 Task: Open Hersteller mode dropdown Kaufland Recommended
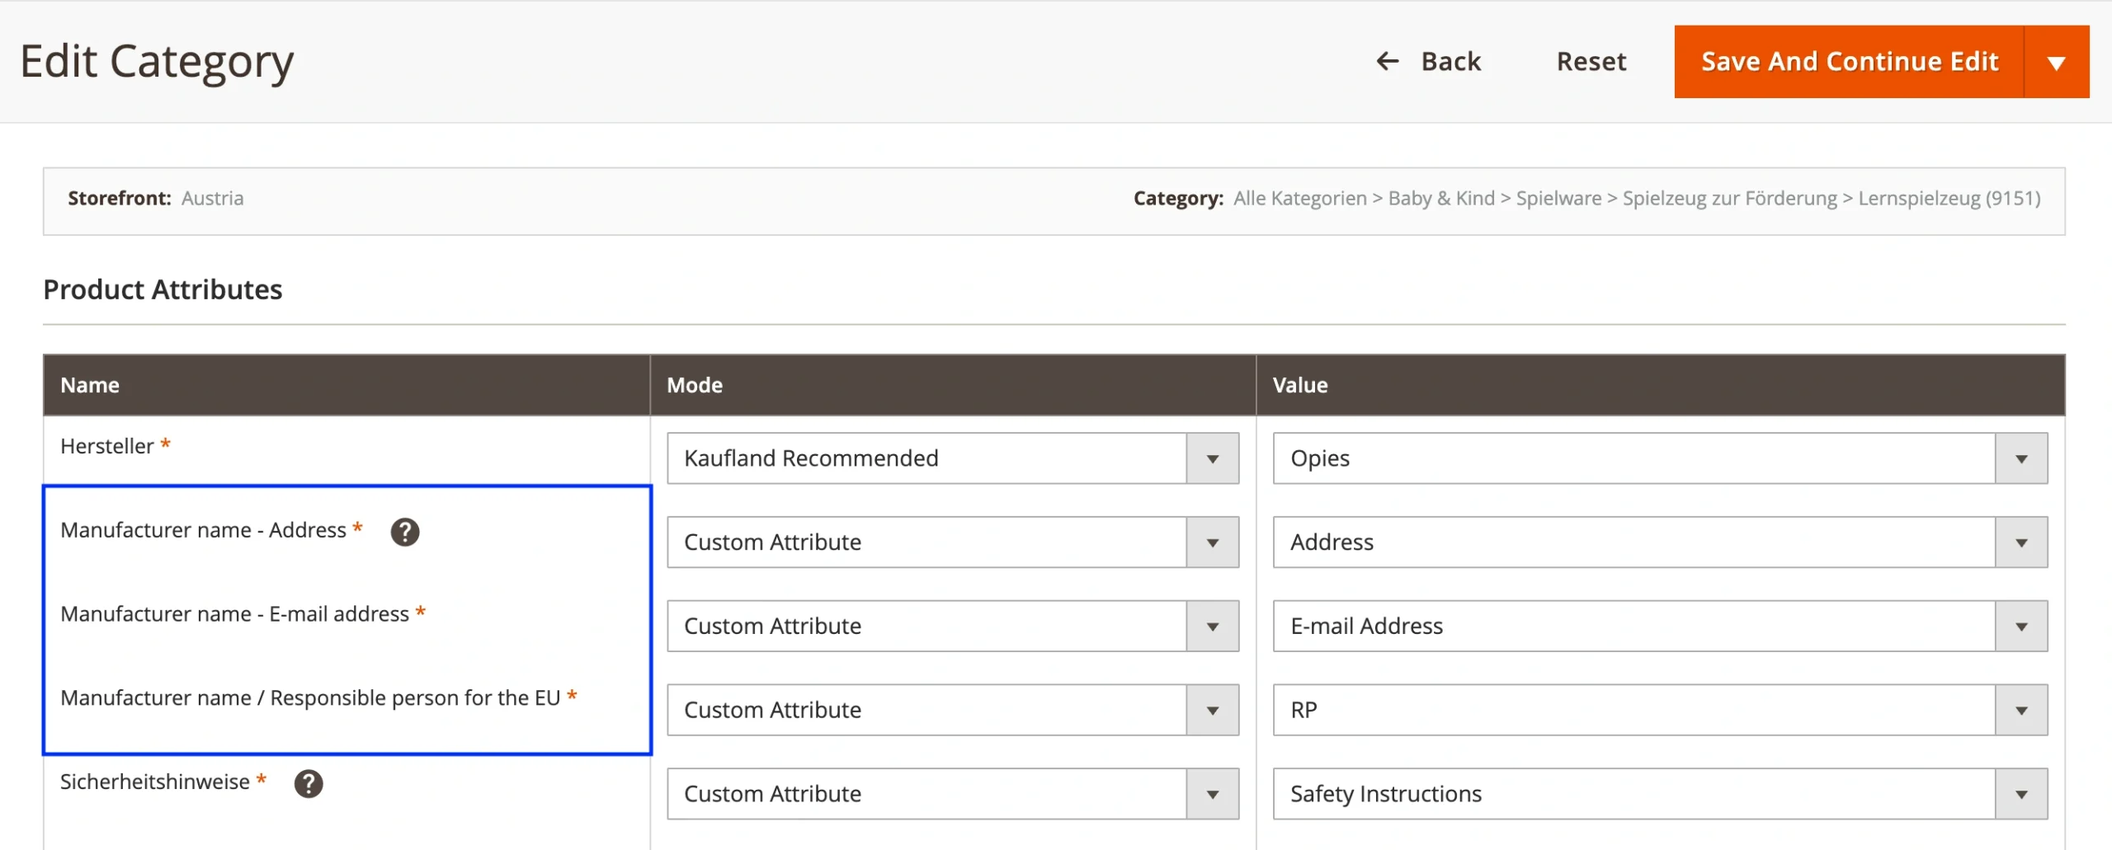[952, 458]
